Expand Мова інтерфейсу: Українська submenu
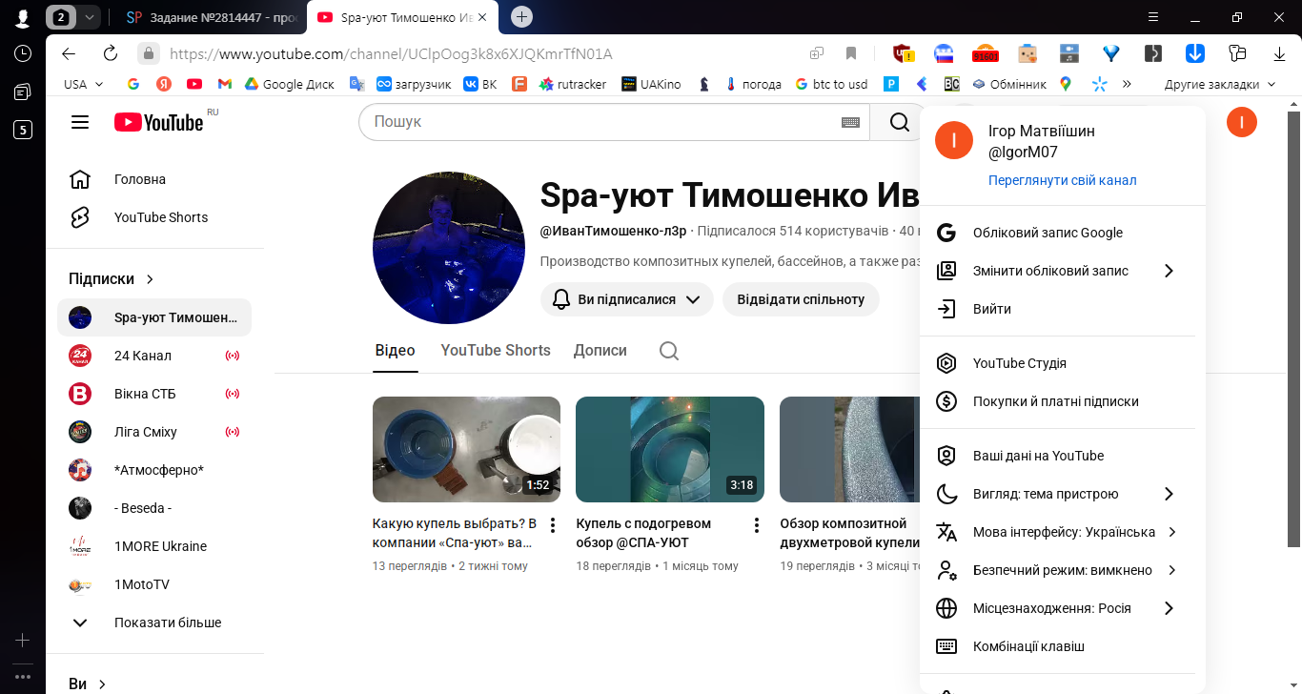 click(x=1058, y=532)
